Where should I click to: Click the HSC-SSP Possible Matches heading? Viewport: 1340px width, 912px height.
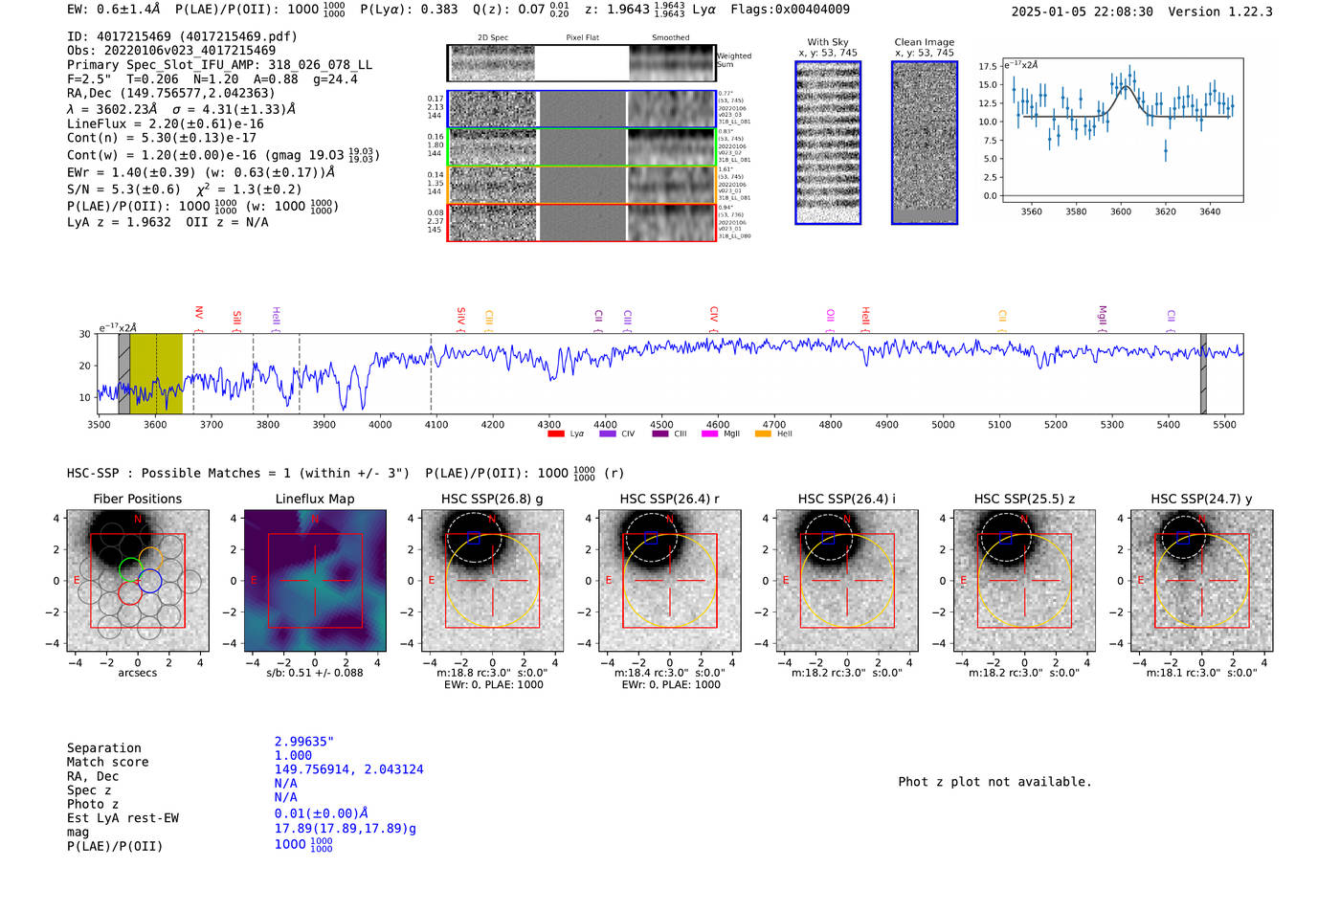click(238, 473)
